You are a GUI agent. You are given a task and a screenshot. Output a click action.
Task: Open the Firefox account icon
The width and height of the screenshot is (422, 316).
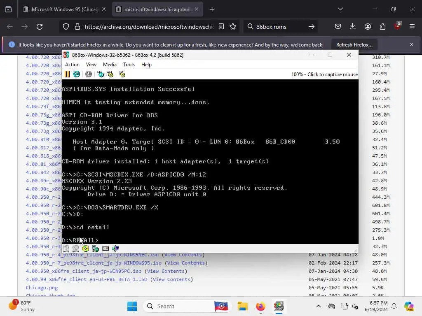pos(368,27)
